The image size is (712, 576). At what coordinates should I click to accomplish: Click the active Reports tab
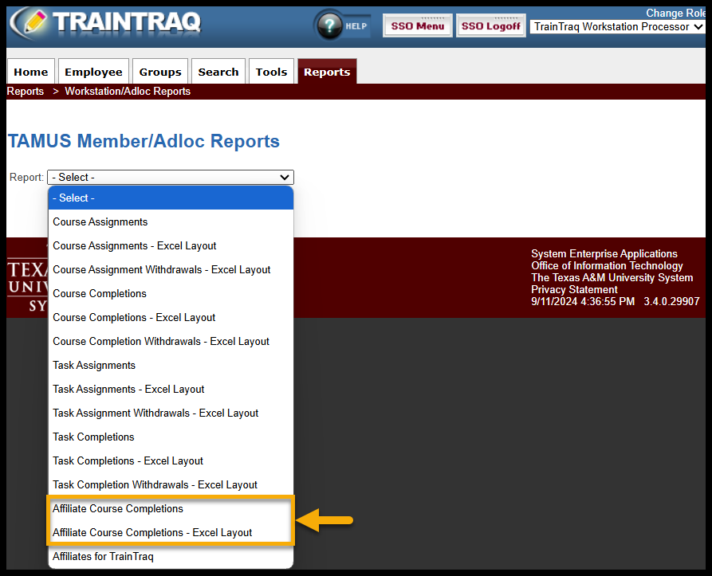point(327,72)
